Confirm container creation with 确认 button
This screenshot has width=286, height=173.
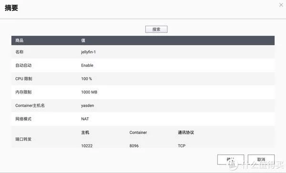231,160
